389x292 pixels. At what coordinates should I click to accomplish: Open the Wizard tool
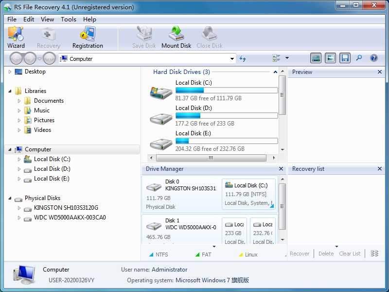click(x=16, y=36)
